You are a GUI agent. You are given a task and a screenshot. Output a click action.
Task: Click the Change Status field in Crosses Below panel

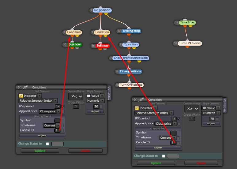coord(57,144)
